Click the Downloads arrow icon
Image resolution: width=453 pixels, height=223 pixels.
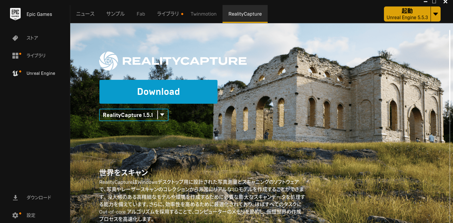(x=15, y=198)
